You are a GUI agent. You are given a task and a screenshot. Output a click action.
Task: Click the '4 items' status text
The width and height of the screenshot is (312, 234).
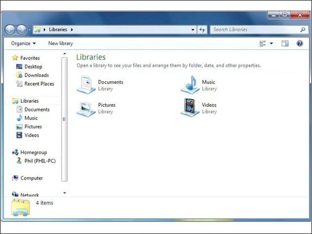44,203
